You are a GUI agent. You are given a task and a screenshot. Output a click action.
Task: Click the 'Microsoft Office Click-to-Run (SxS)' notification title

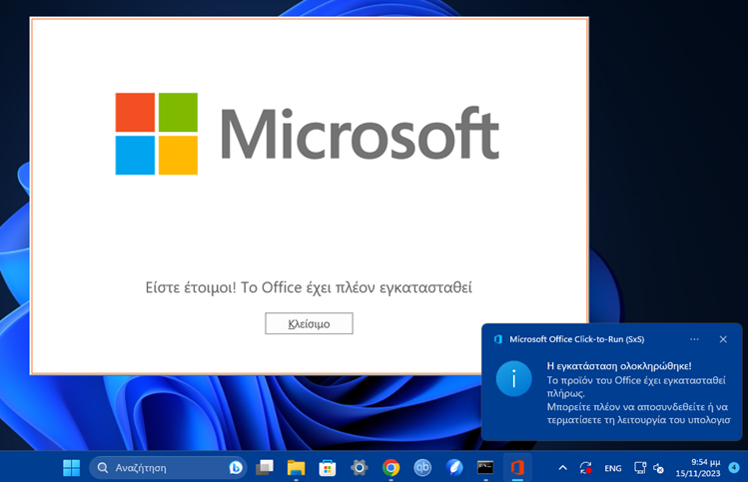[x=577, y=339]
